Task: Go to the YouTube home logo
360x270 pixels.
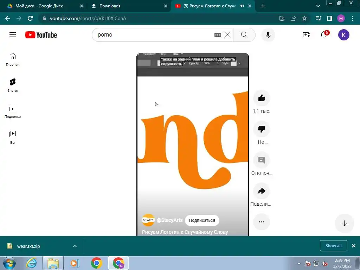Action: (x=41, y=35)
